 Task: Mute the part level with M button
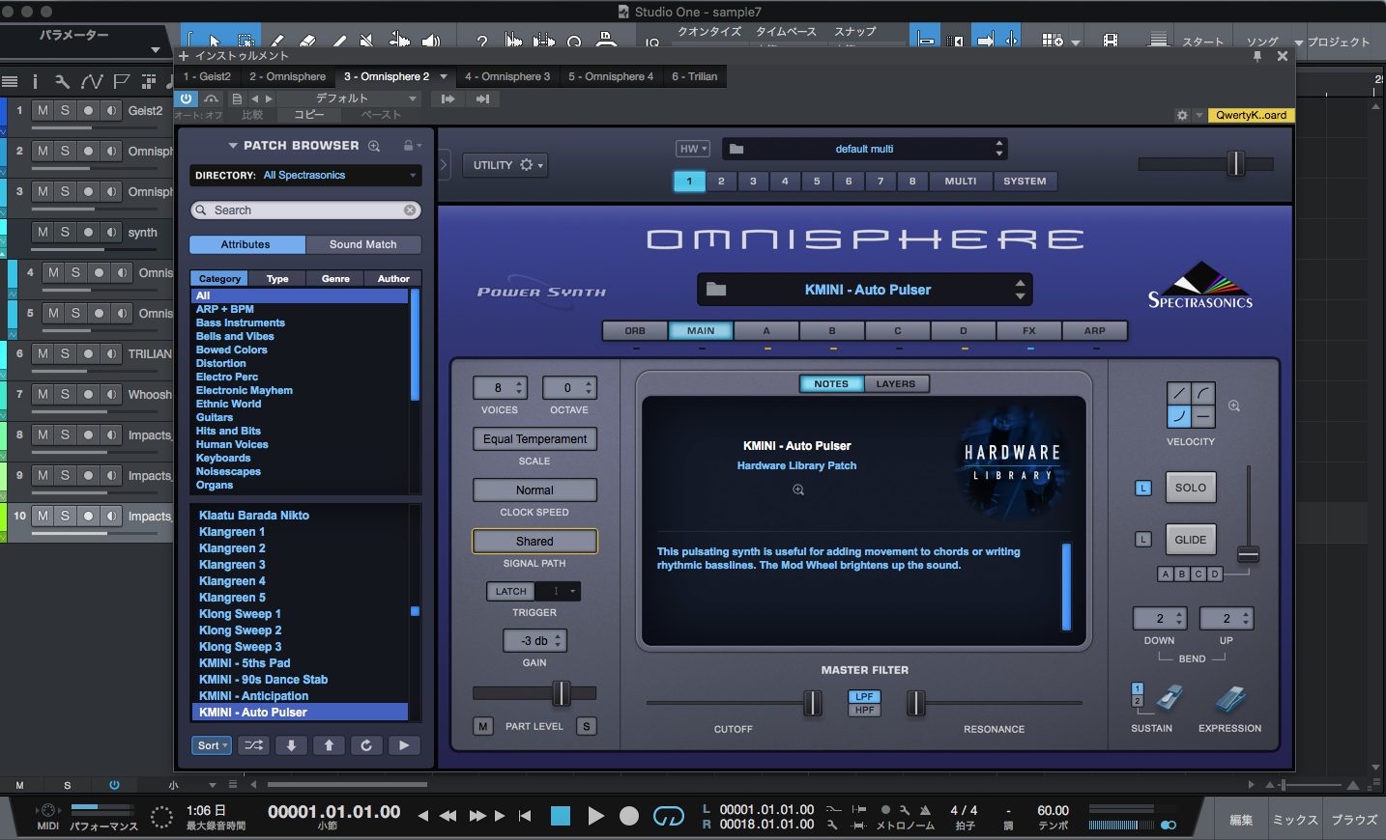[x=483, y=726]
